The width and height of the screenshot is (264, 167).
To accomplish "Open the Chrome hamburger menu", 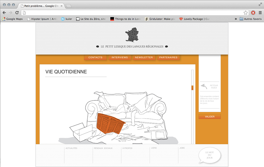I will (x=260, y=13).
